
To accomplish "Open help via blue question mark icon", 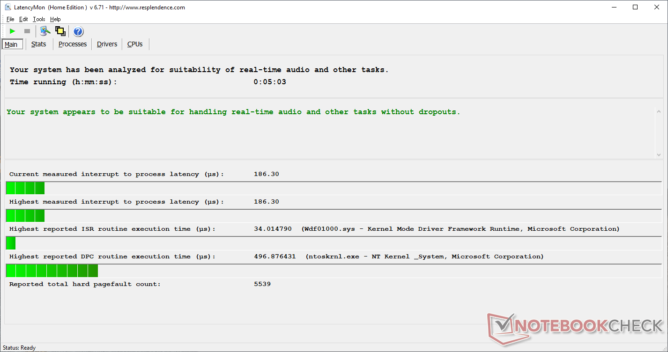I will pyautogui.click(x=78, y=31).
